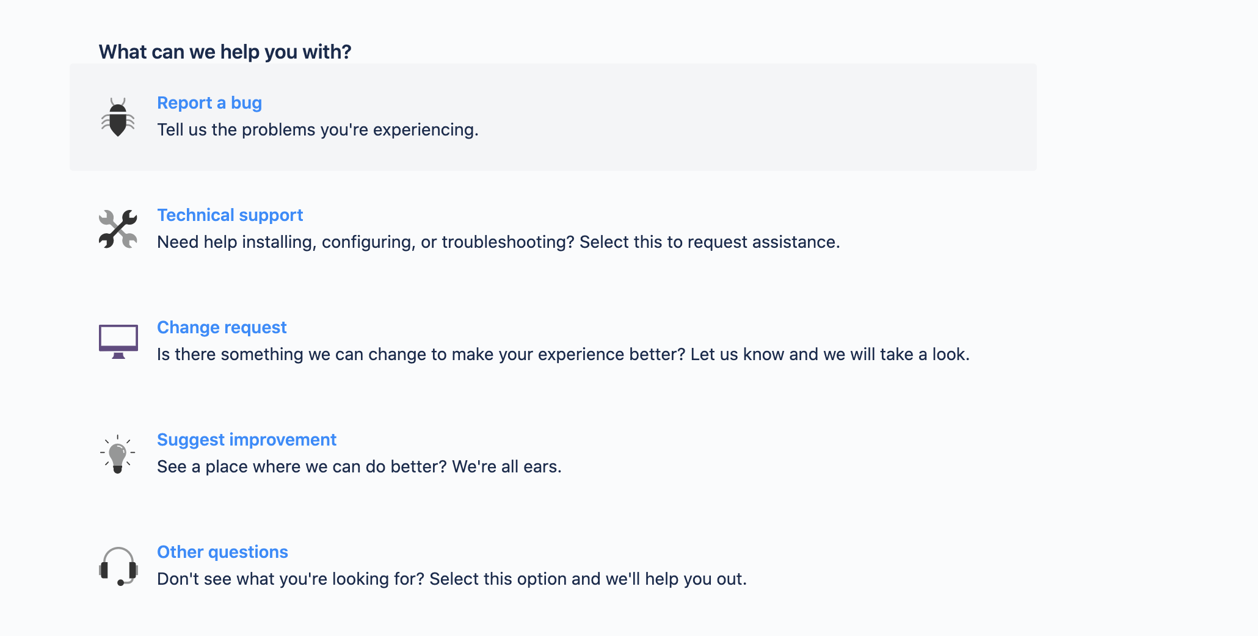Choose the Suggest improvement link
Viewport: 1258px width, 636px height.
coord(247,439)
